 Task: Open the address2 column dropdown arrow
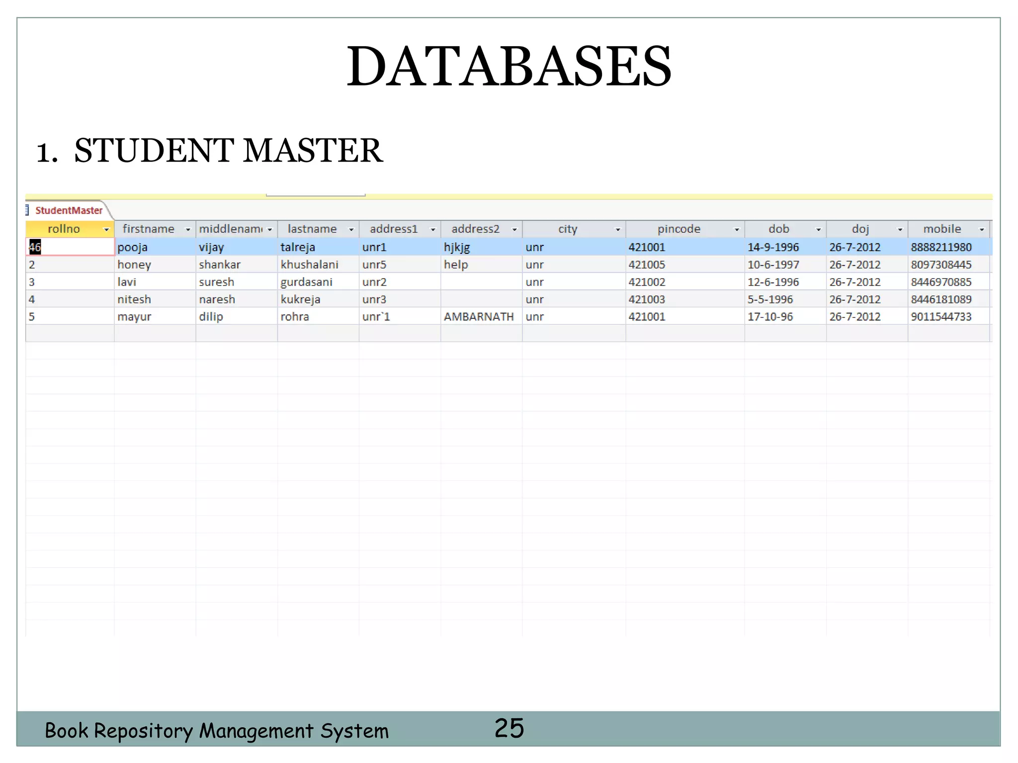[514, 229]
